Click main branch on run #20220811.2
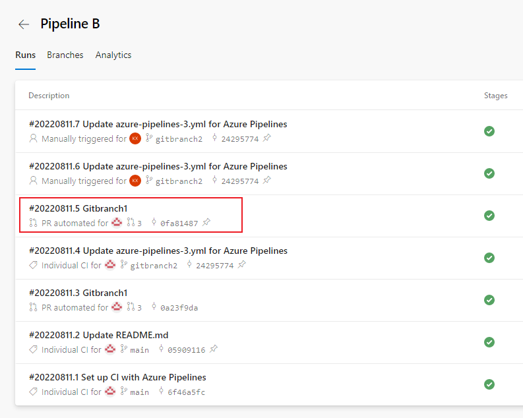The height and width of the screenshot is (418, 523). click(x=139, y=350)
